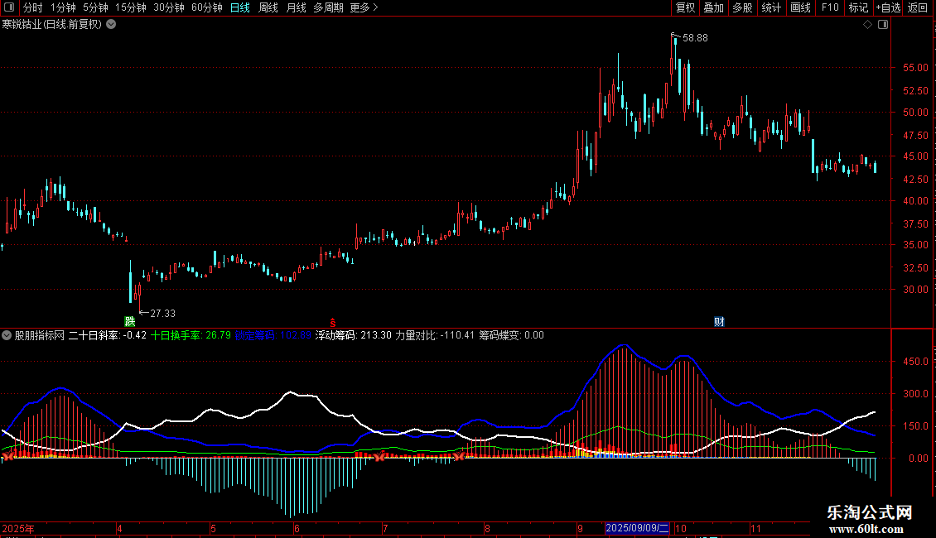Click the 返回 back button
936x538 pixels.
click(918, 7)
